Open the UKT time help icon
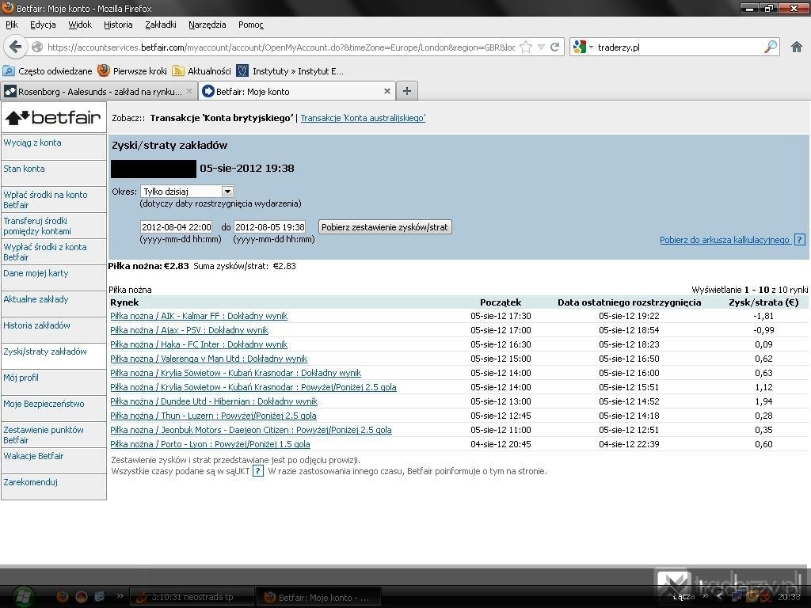 point(257,471)
